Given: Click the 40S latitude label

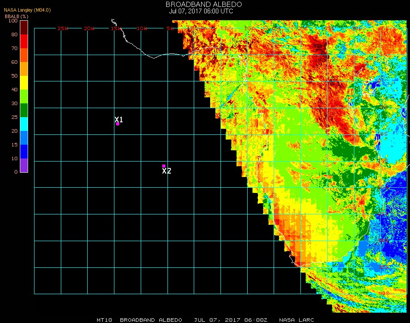Looking at the screenshot, I should click(384, 293).
